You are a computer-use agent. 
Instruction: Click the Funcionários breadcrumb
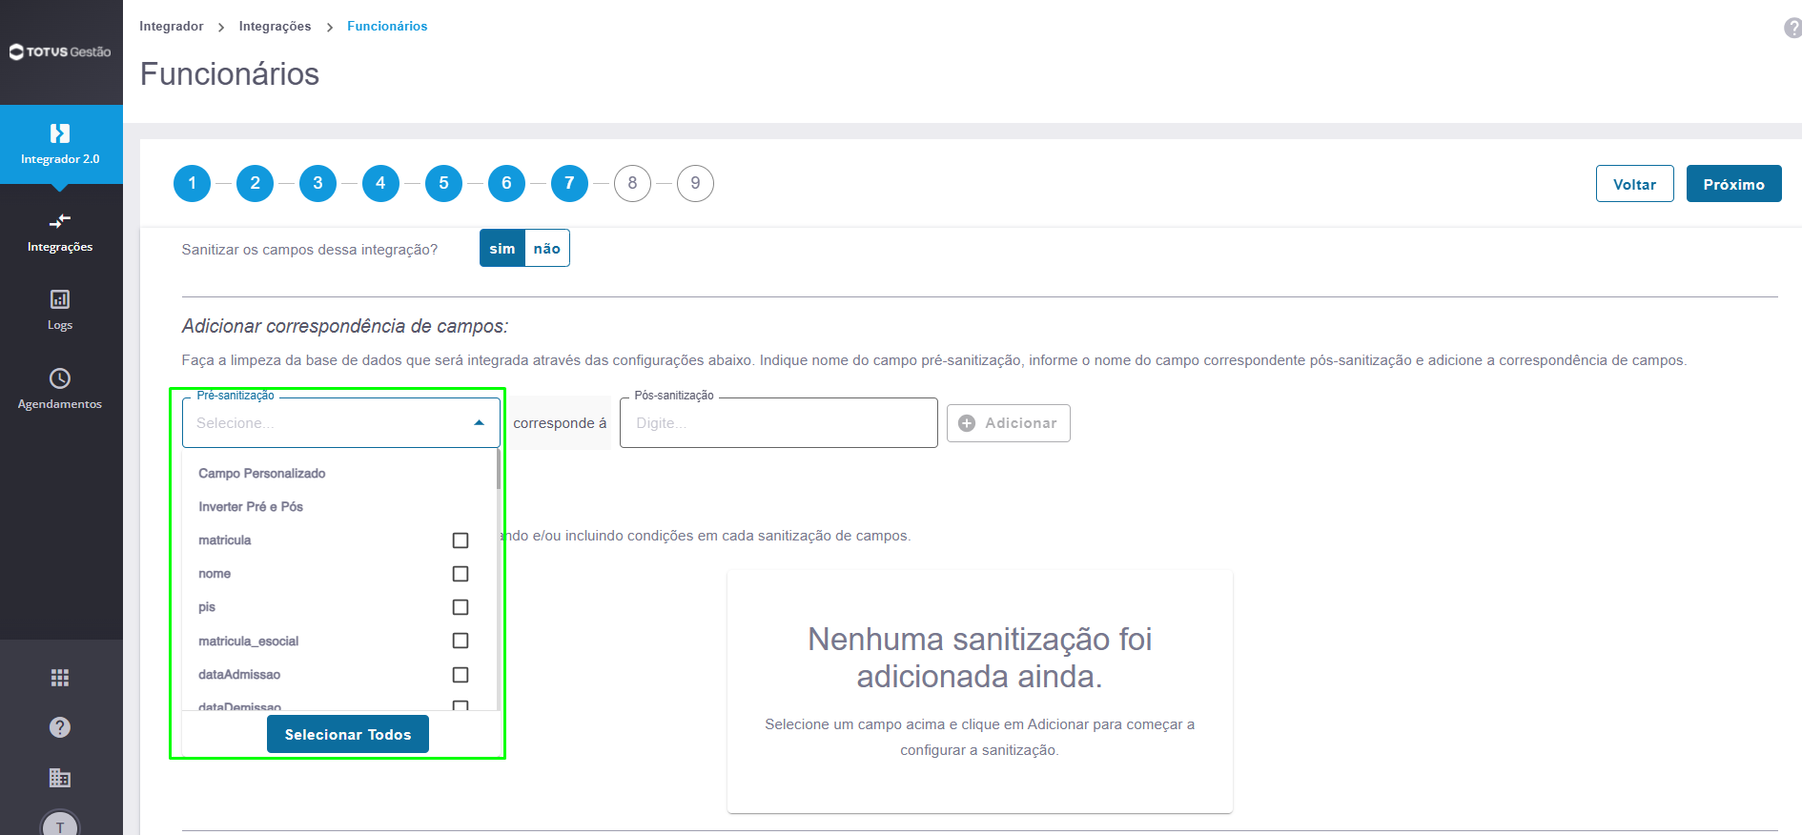387,26
